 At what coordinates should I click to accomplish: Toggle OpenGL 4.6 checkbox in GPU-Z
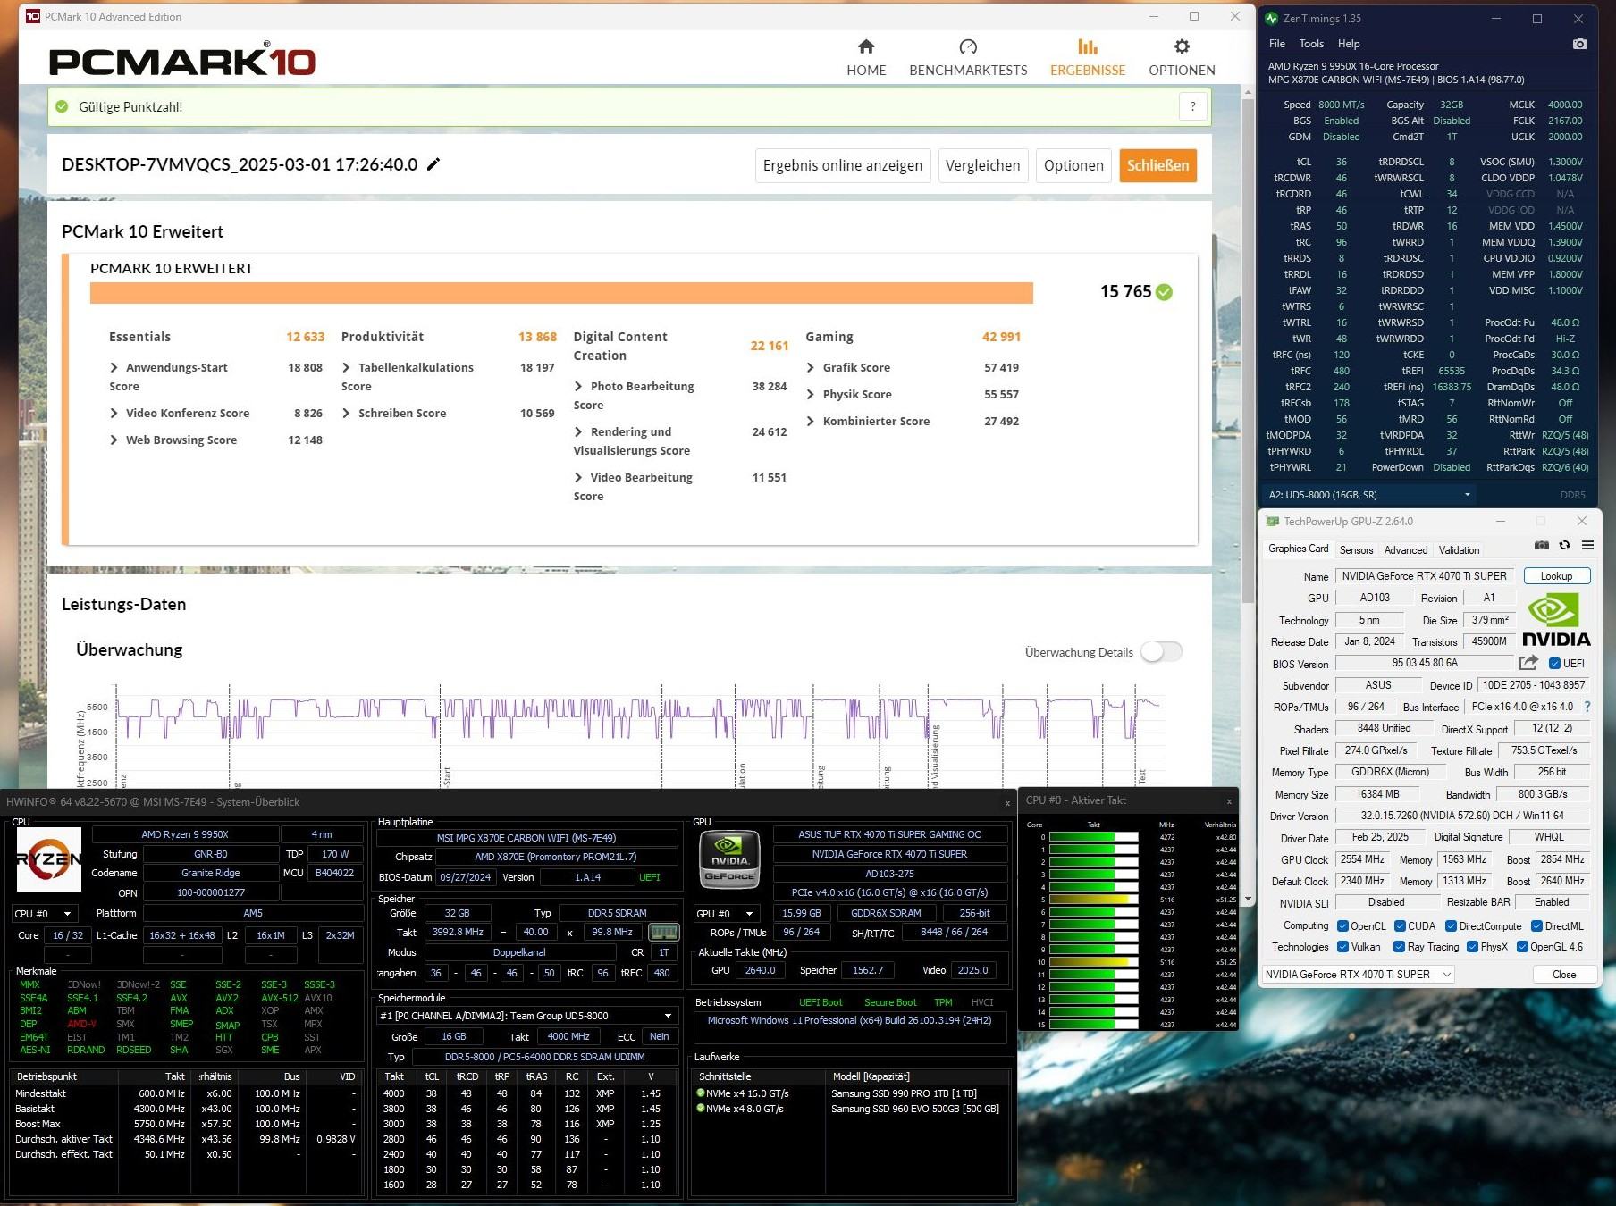pos(1522,947)
